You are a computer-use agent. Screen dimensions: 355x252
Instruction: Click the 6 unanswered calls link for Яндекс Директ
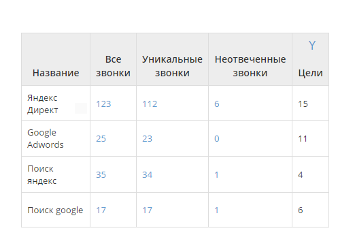tap(217, 104)
